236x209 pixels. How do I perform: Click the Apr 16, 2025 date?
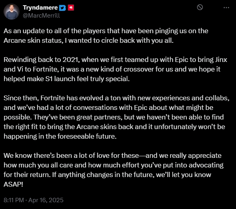tap(46, 200)
